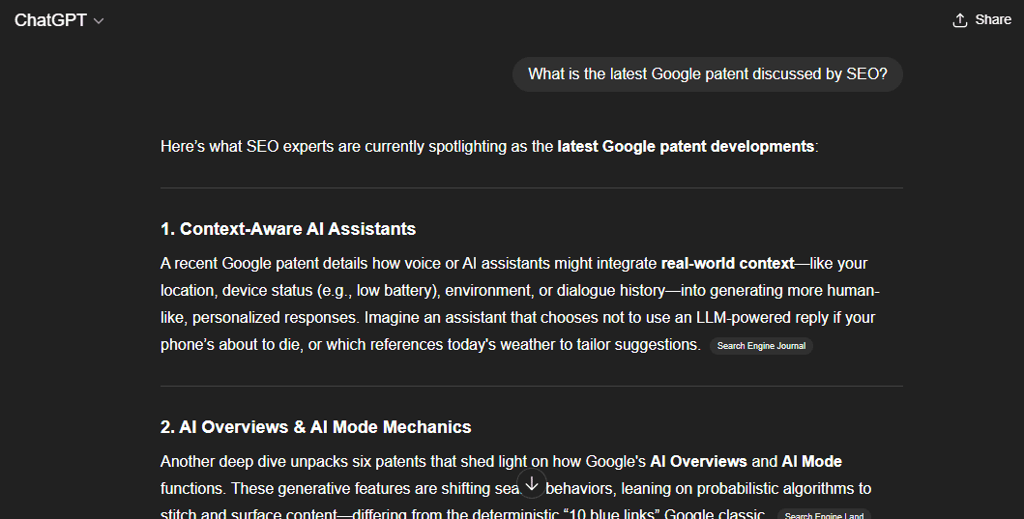
Task: Click the bold 'AI Overviews' text
Action: point(698,462)
